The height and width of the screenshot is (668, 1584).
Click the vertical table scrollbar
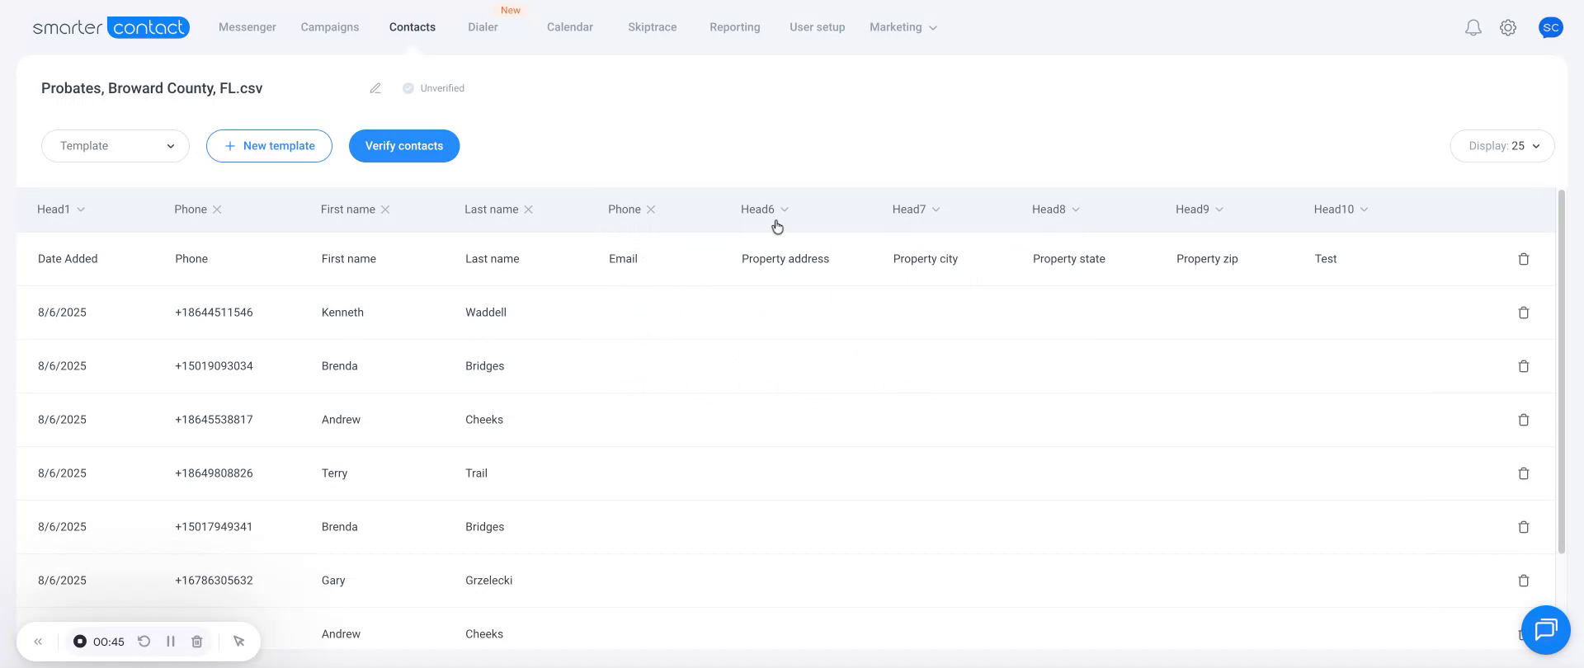pos(1561,371)
